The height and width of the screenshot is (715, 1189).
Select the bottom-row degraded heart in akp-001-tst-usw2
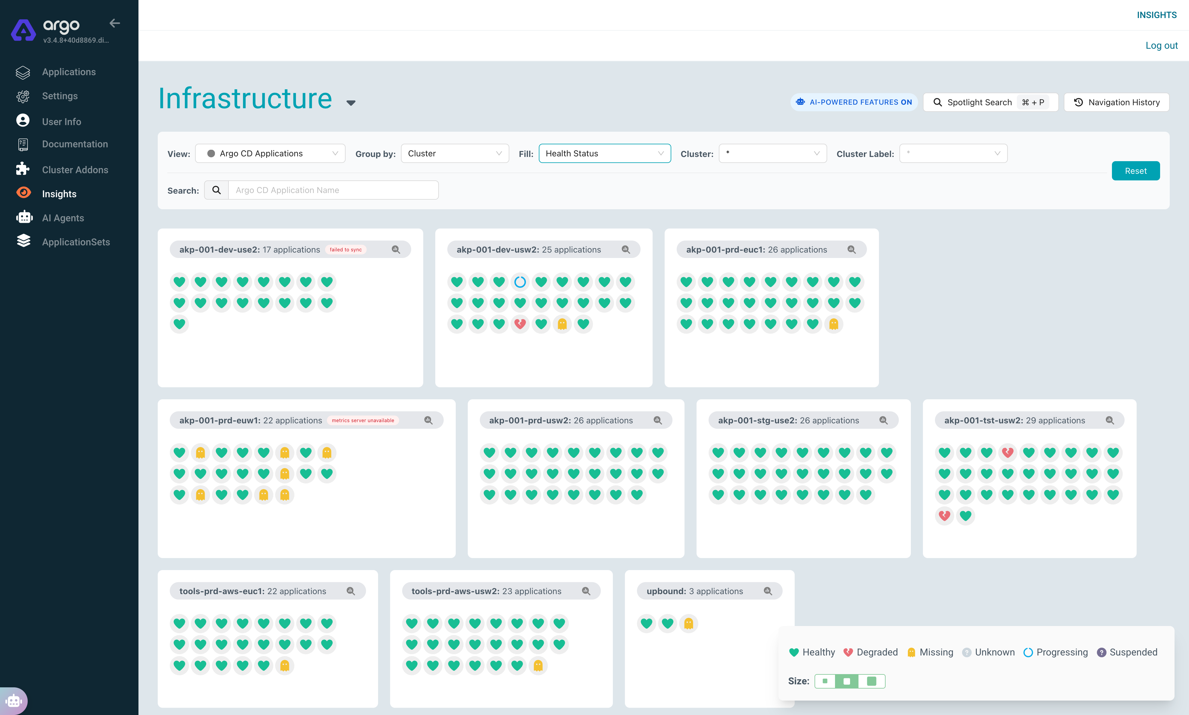(945, 516)
